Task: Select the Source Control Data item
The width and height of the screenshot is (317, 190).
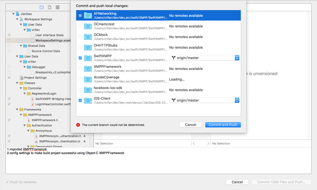Action: (x=46, y=51)
